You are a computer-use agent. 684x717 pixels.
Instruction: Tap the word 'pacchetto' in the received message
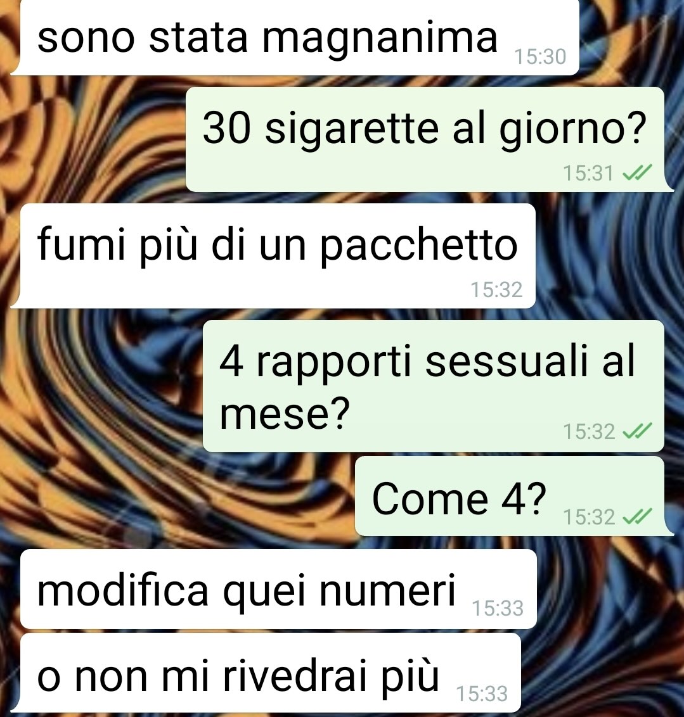418,247
